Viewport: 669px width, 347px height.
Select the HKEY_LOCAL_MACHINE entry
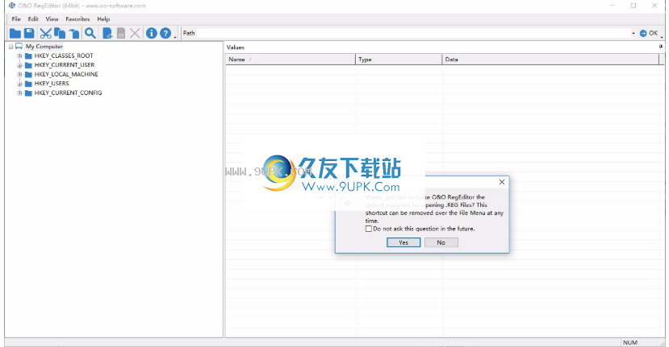(66, 75)
